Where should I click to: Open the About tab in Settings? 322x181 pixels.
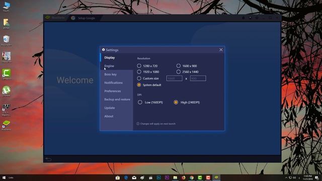116,116
